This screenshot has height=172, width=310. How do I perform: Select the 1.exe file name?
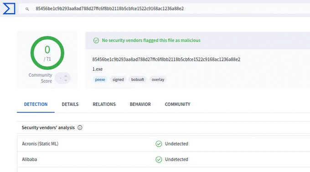click(x=98, y=69)
